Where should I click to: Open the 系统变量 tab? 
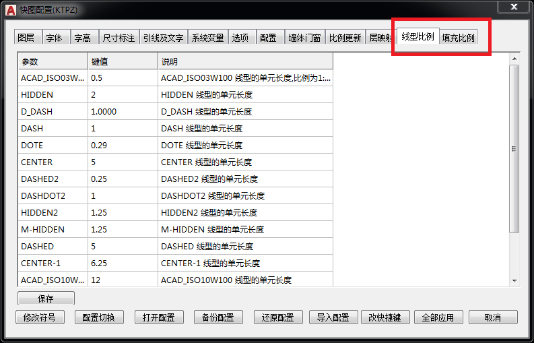pyautogui.click(x=208, y=37)
